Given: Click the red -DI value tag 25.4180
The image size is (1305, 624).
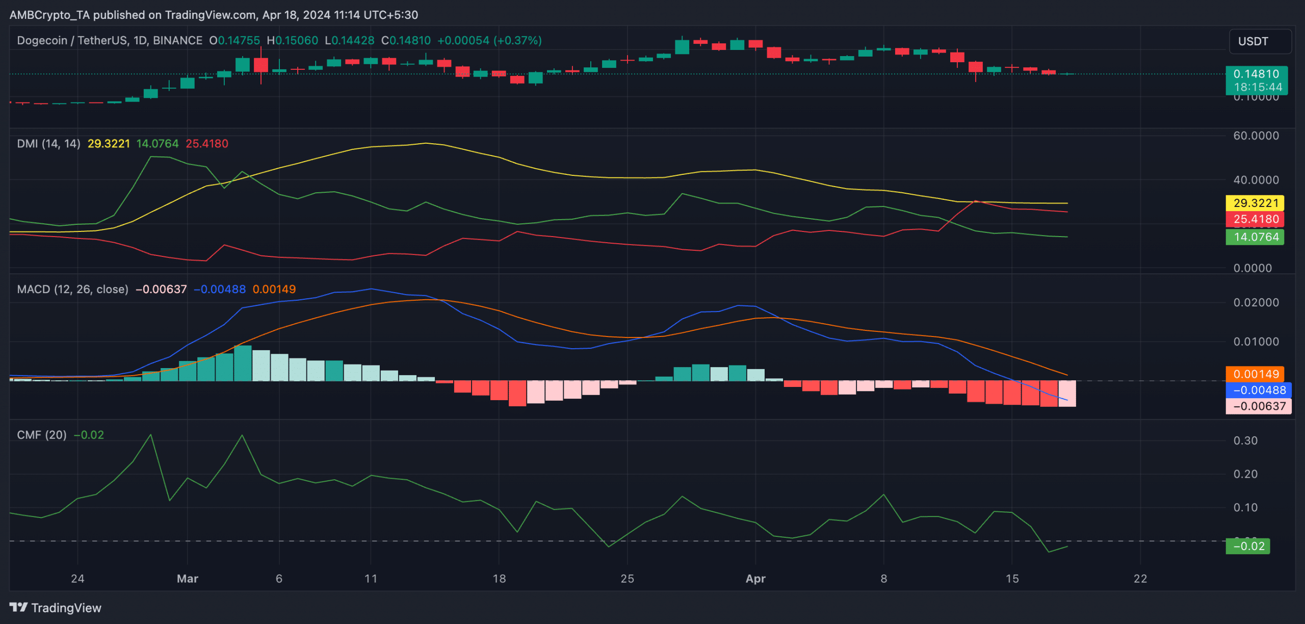Looking at the screenshot, I should 1255,219.
